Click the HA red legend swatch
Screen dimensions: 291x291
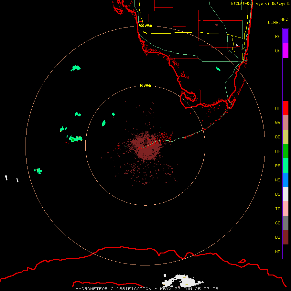point(286,108)
